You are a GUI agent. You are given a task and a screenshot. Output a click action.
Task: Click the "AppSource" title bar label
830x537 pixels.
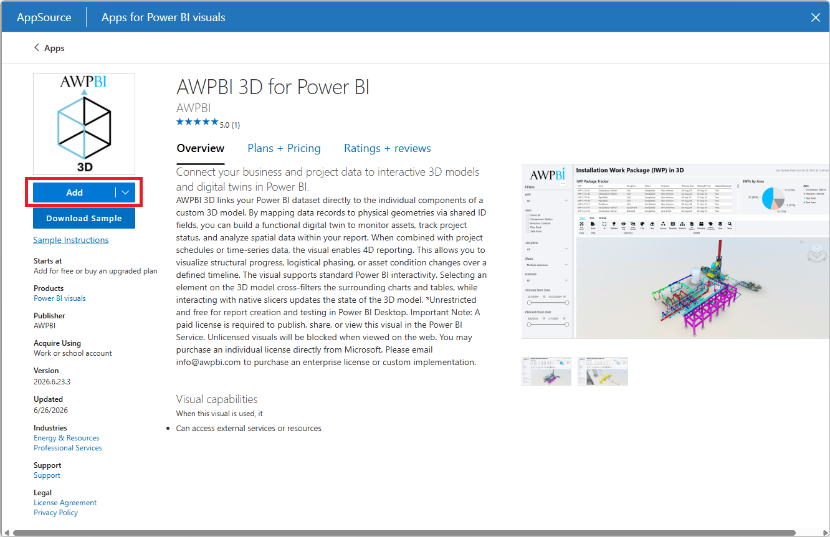[x=44, y=17]
